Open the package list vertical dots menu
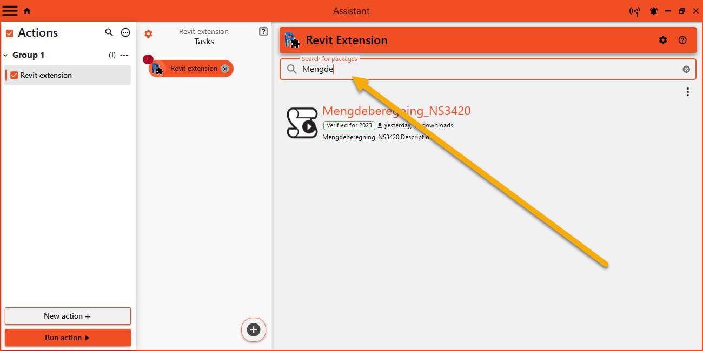Viewport: 703px width, 351px height. coord(687,92)
